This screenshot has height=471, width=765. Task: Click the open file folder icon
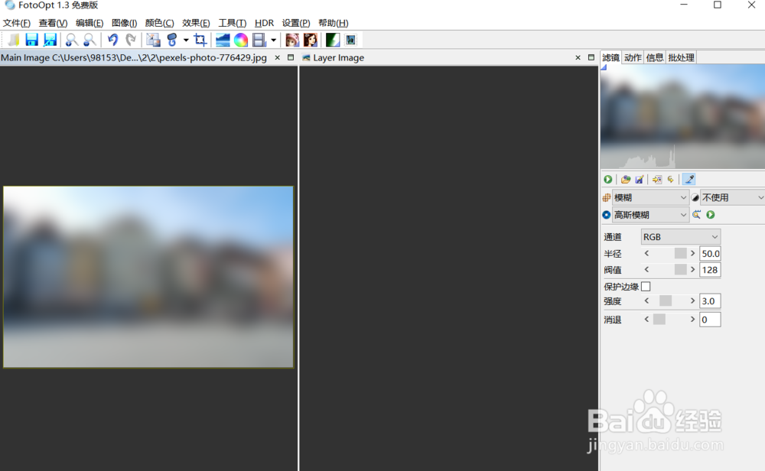[14, 40]
